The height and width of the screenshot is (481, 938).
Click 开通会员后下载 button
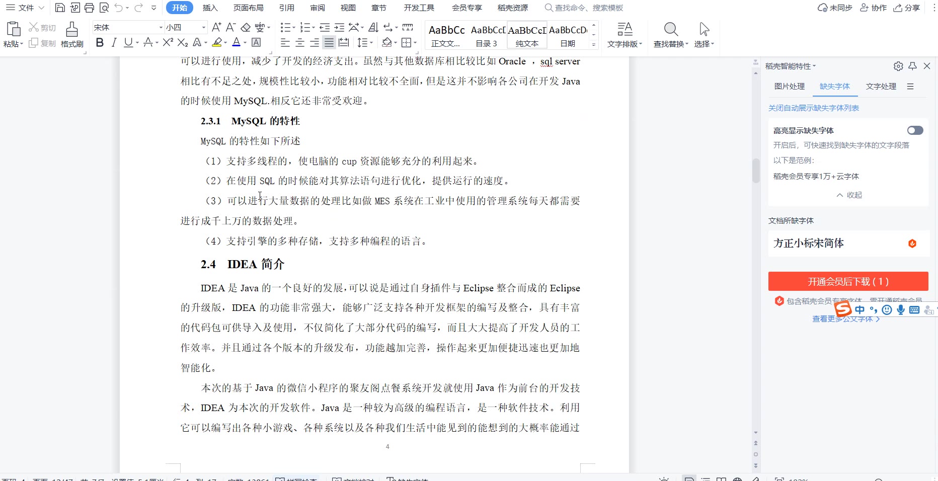click(x=848, y=281)
